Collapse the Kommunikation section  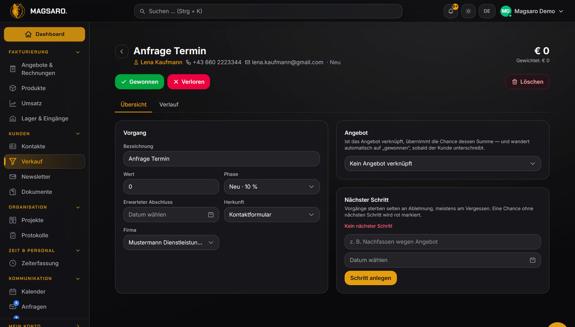(x=45, y=279)
